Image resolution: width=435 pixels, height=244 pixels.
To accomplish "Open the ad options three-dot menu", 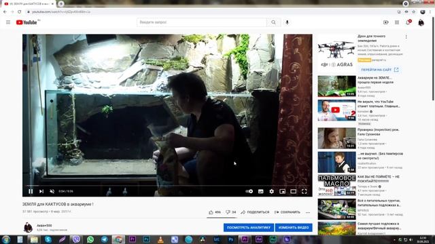I will tap(406, 37).
